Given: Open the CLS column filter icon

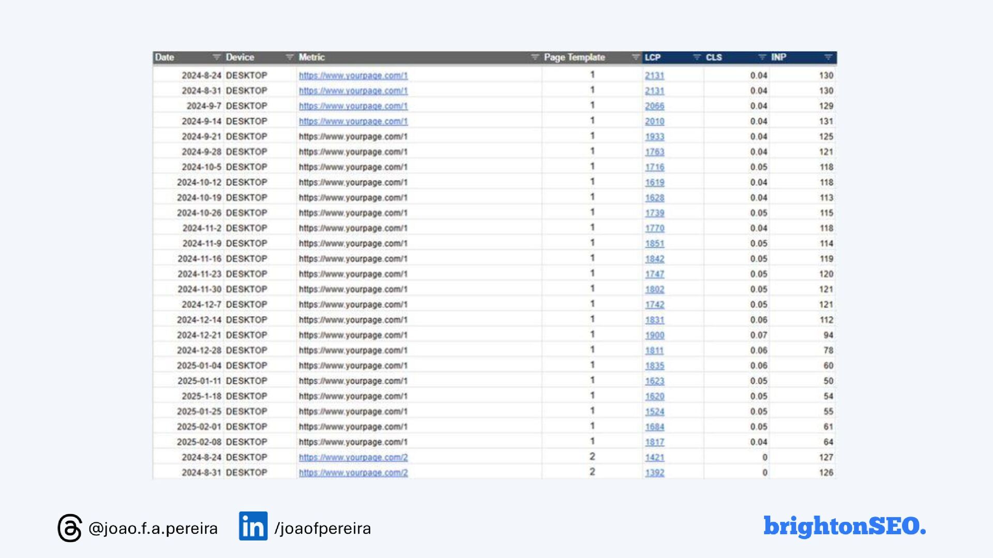Looking at the screenshot, I should pos(762,57).
